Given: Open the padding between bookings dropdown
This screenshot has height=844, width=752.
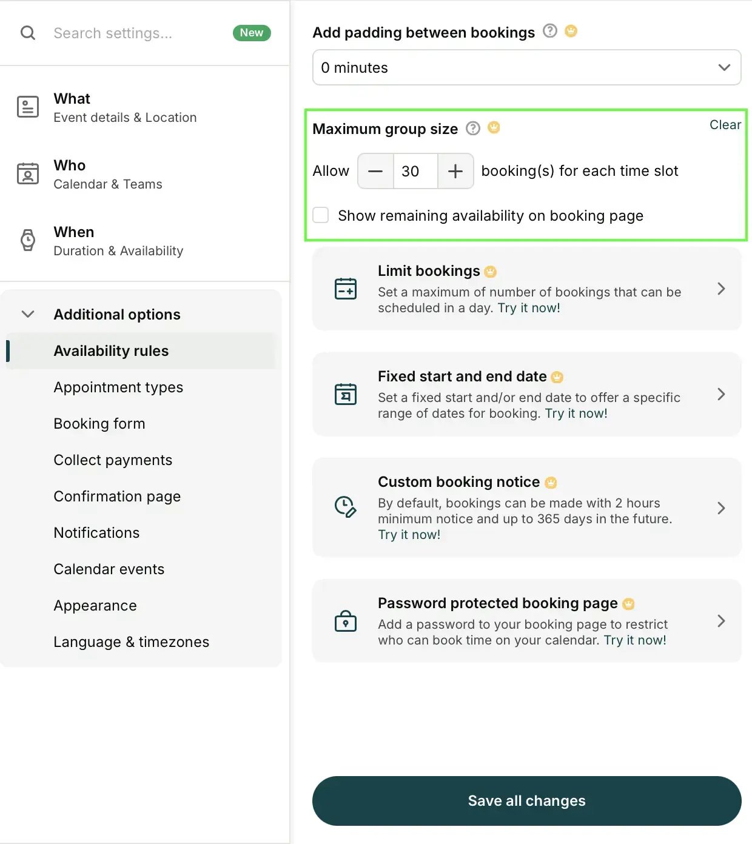Looking at the screenshot, I should (526, 67).
